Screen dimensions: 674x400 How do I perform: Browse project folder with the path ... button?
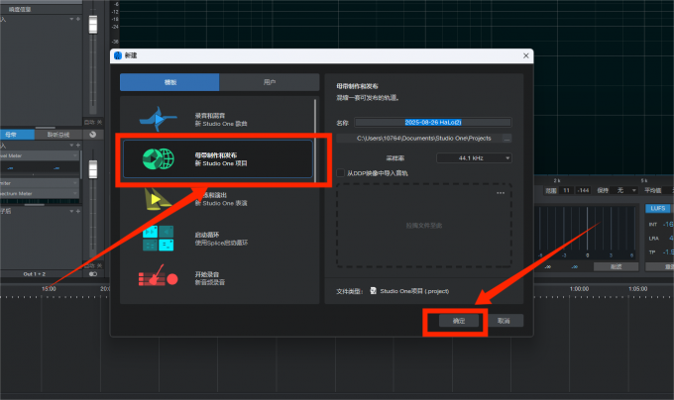506,139
